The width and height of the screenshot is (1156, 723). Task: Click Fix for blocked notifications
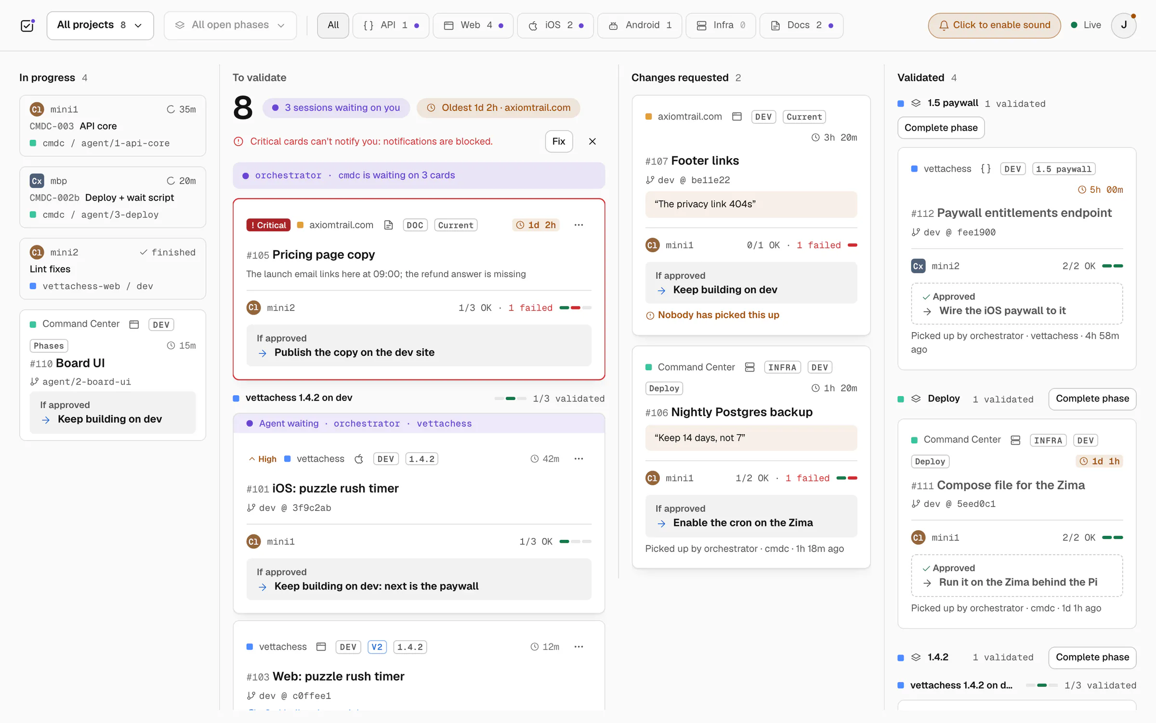tap(559, 141)
